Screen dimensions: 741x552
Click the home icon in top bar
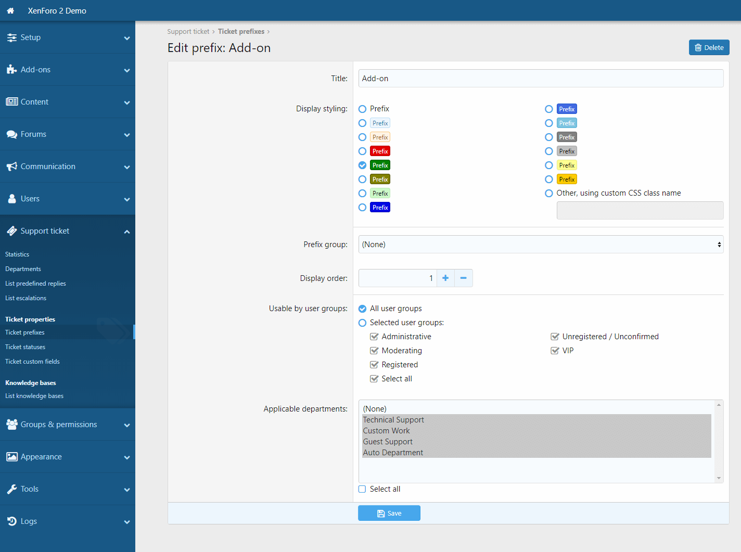[10, 10]
